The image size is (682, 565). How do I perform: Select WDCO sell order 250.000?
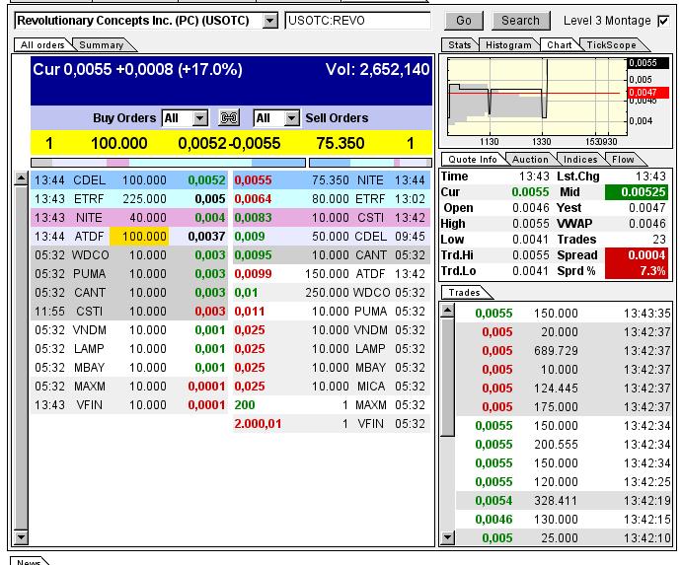(x=332, y=293)
